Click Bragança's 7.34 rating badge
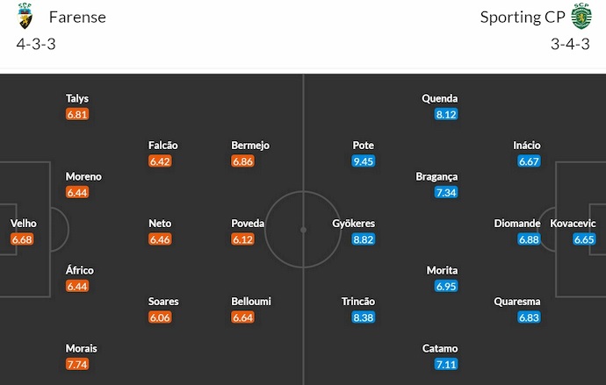This screenshot has height=385, width=606. (445, 192)
